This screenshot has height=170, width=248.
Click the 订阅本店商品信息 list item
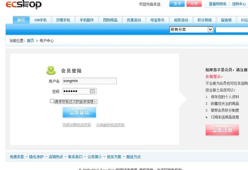pyautogui.click(x=225, y=117)
